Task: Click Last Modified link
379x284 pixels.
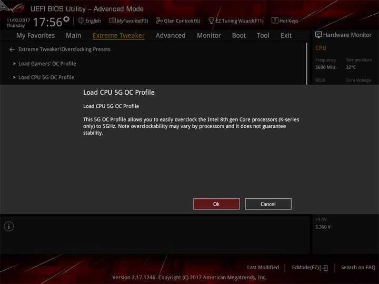Action: (263, 268)
